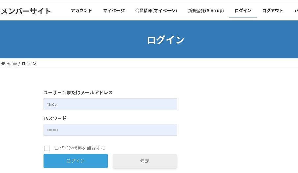The height and width of the screenshot is (173, 298).
Task: Click the メンバーサイト site title
Action: [x=26, y=11]
